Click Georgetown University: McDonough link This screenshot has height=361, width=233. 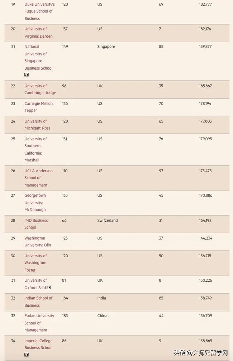35,202
